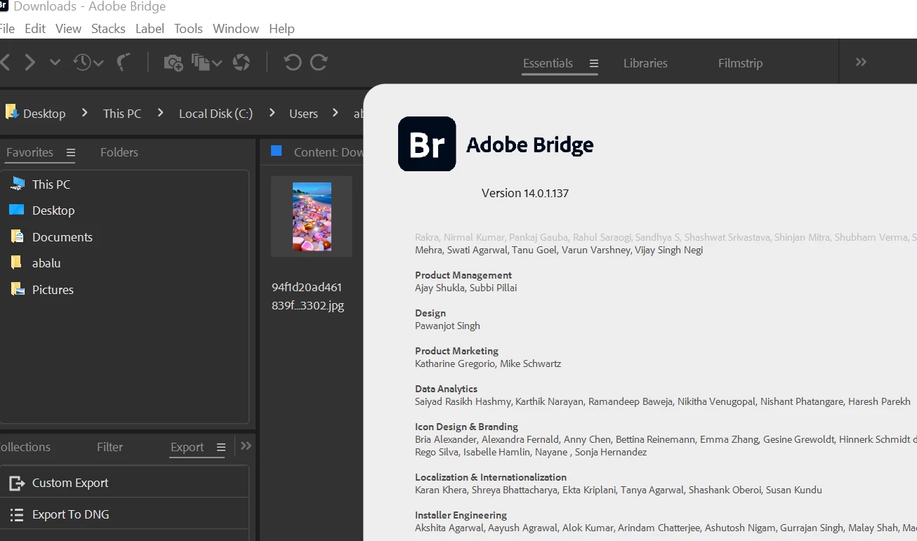This screenshot has height=541, width=917.
Task: Click the Br logo in the About dialog
Action: [427, 144]
